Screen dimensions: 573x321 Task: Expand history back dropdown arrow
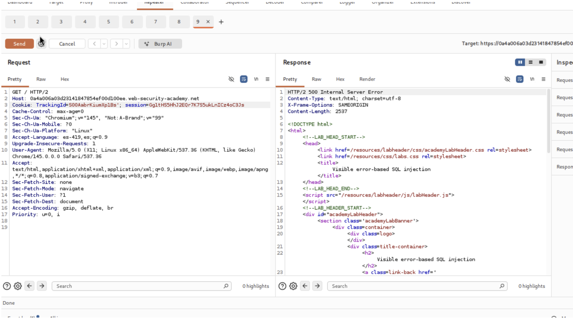[104, 44]
